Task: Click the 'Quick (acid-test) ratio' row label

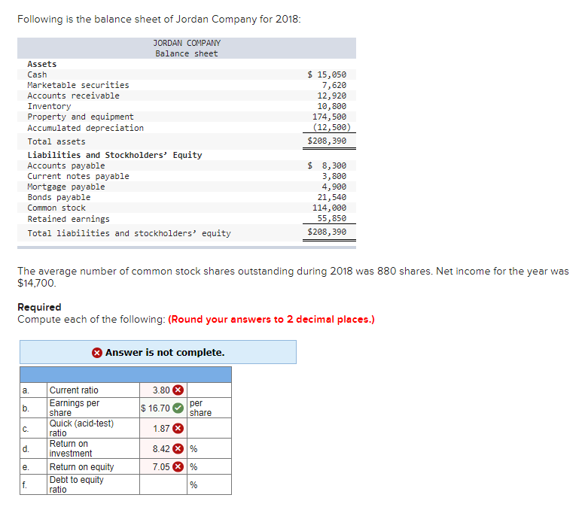Action: [81, 428]
